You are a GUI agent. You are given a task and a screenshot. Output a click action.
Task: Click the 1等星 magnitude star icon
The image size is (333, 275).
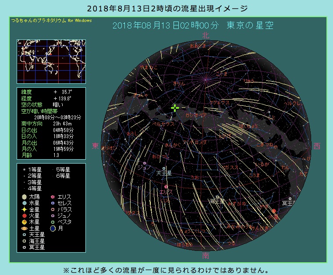(x=25, y=170)
